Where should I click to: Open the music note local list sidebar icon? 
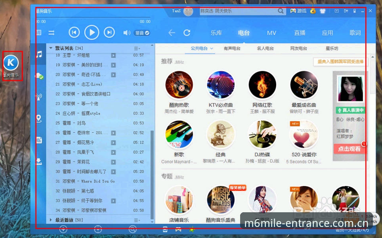(39, 54)
